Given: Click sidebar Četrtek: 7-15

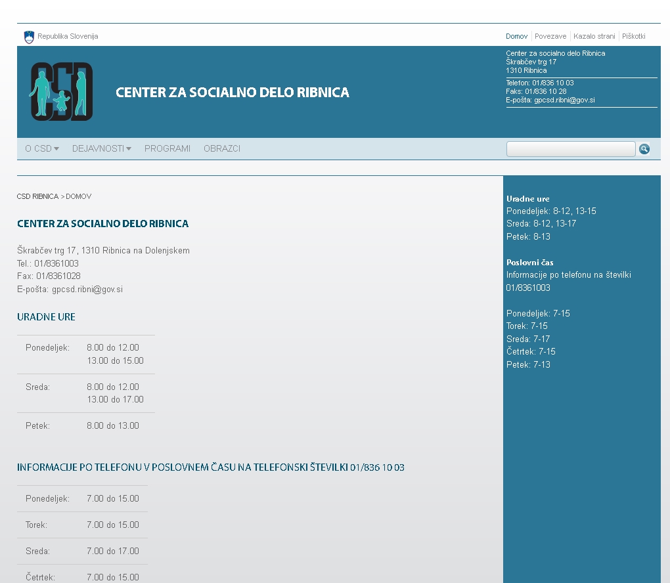Looking at the screenshot, I should 531,351.
